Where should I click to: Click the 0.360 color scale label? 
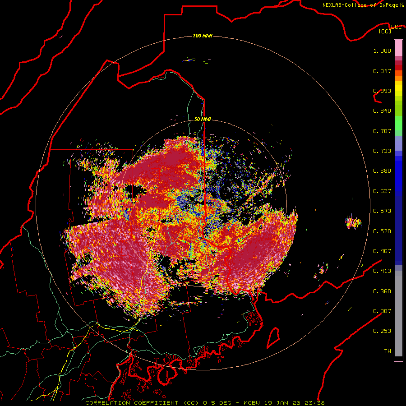[x=382, y=291]
